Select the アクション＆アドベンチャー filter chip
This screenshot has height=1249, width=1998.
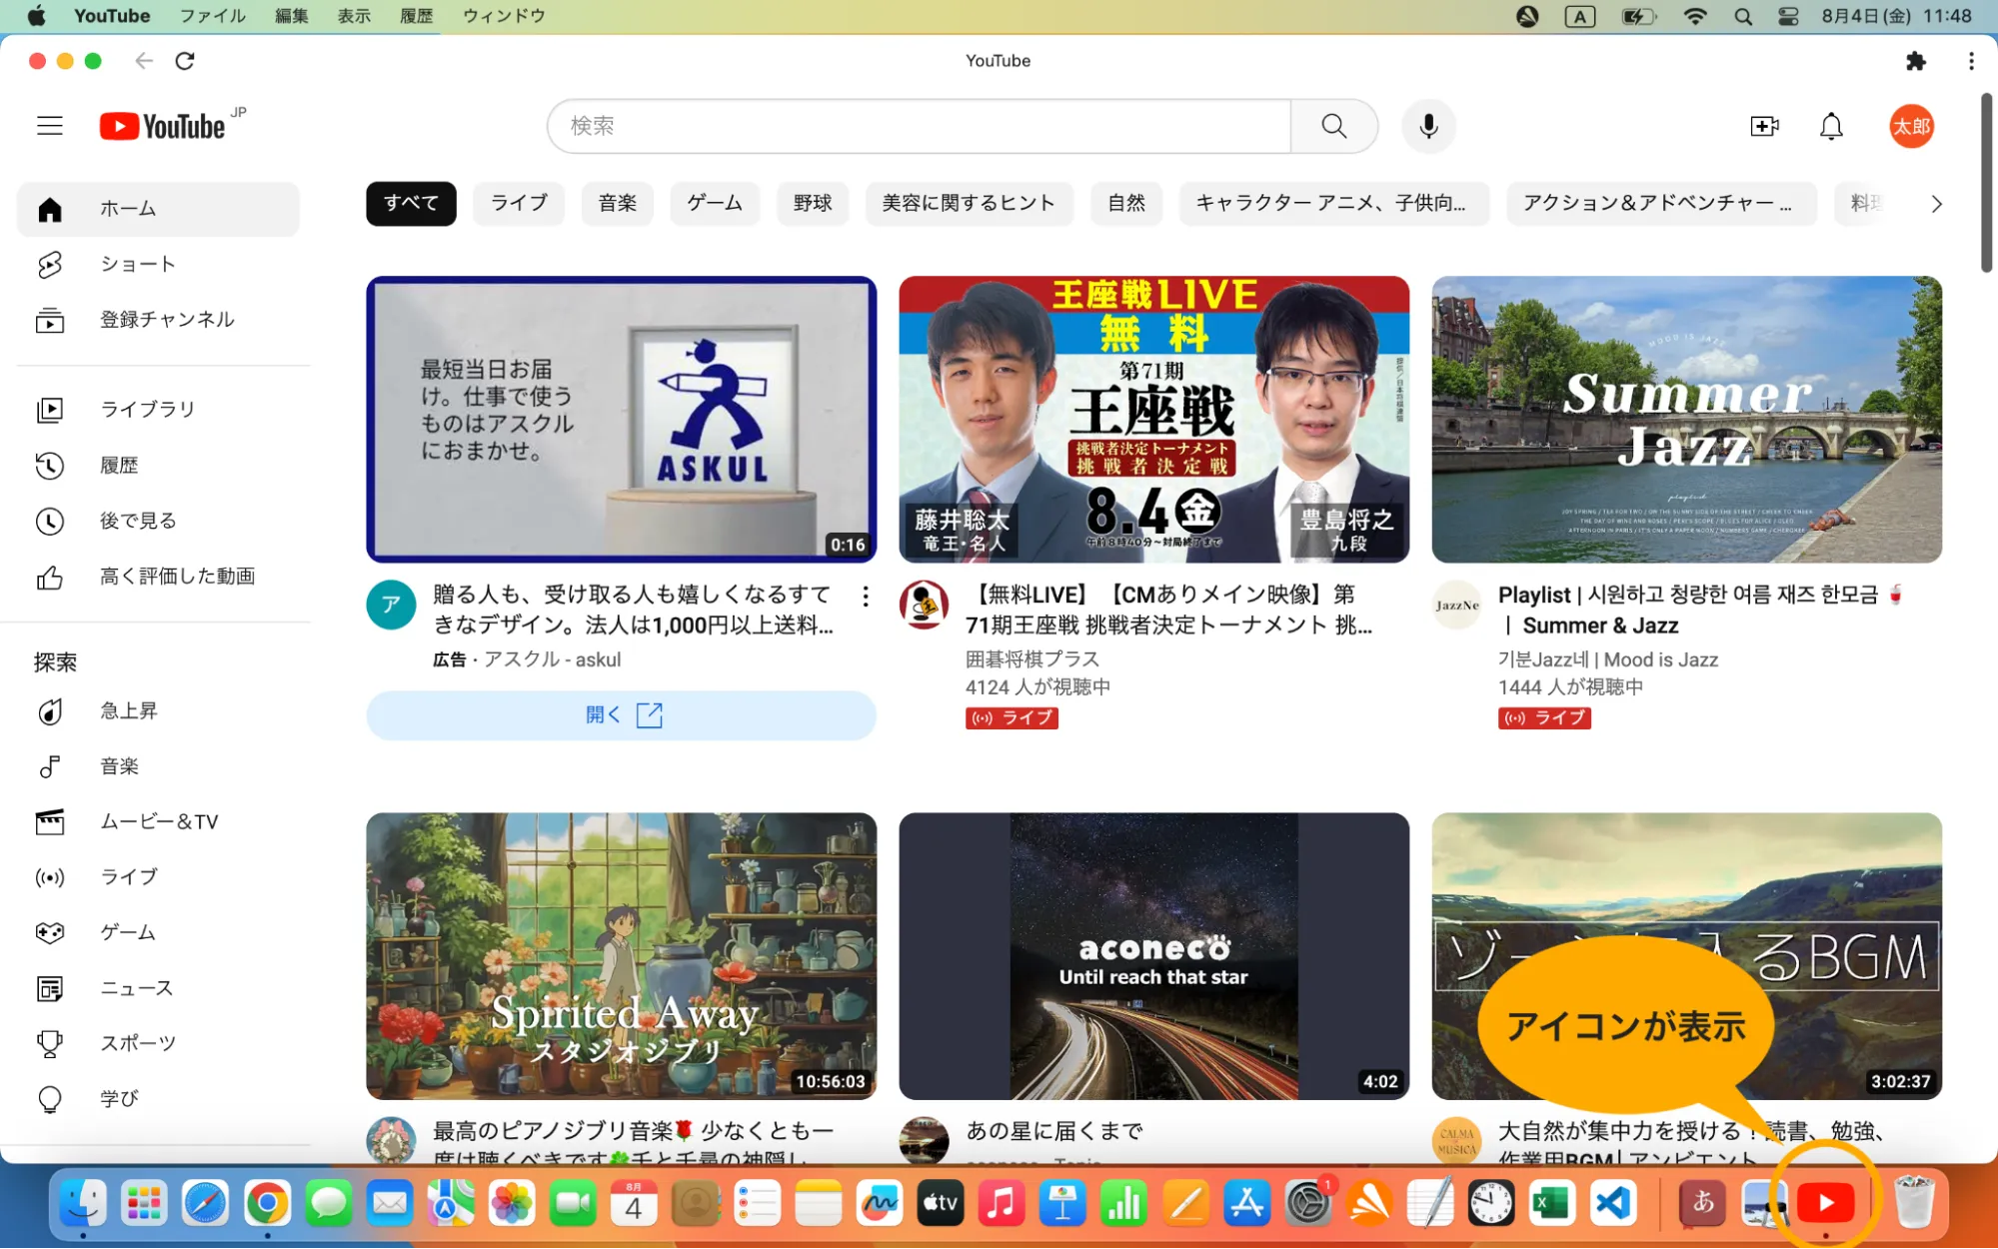[x=1660, y=204]
